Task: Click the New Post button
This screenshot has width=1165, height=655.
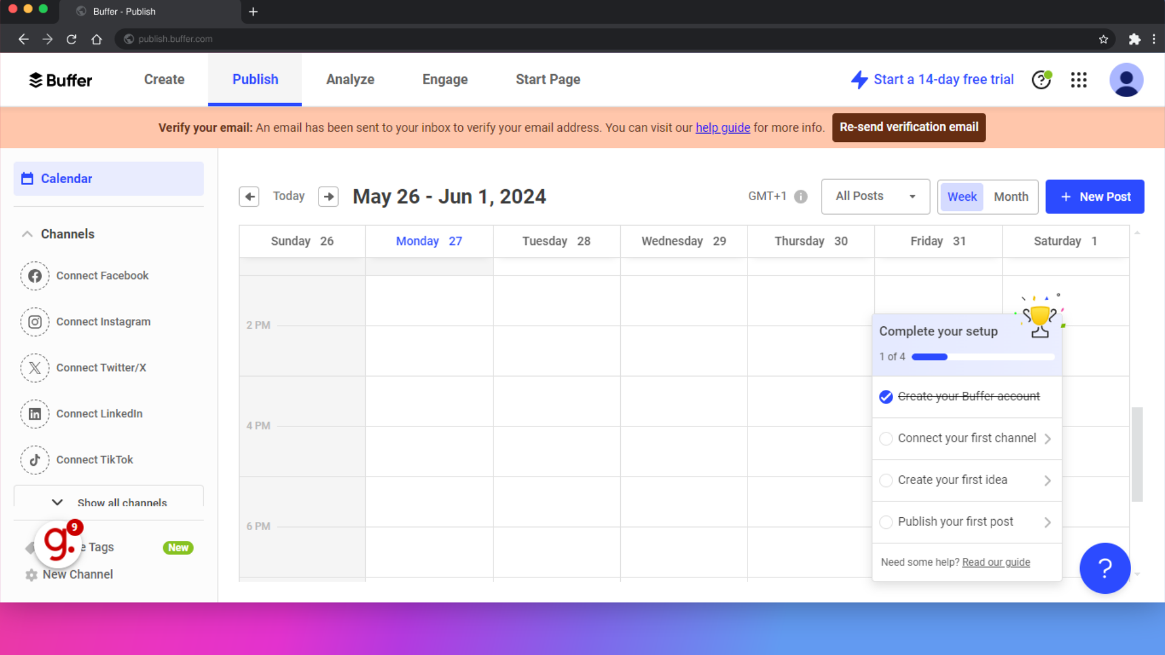Action: 1095,196
